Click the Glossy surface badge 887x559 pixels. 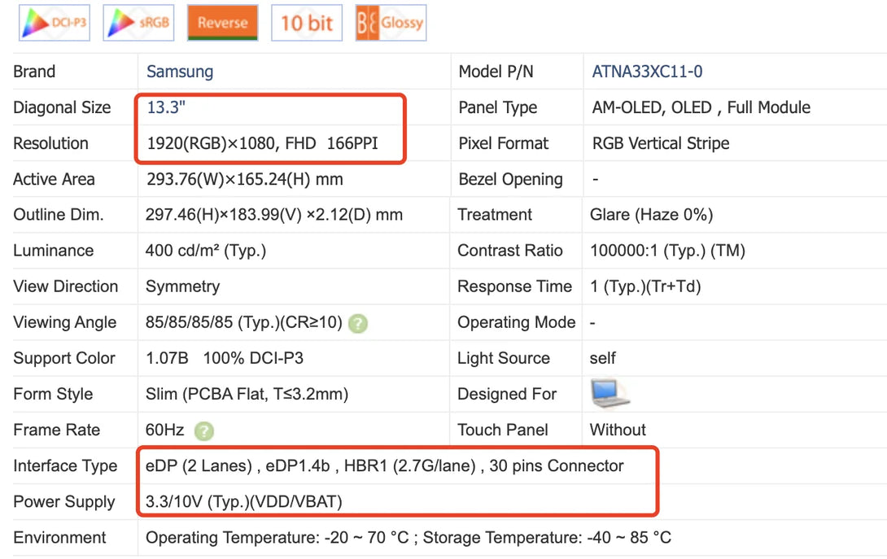click(391, 23)
